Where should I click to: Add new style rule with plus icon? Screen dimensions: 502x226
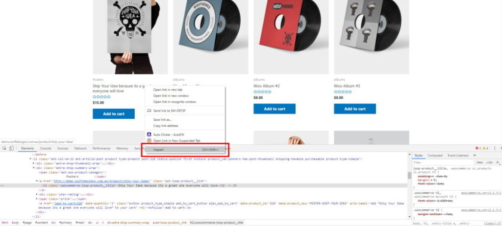498,162
